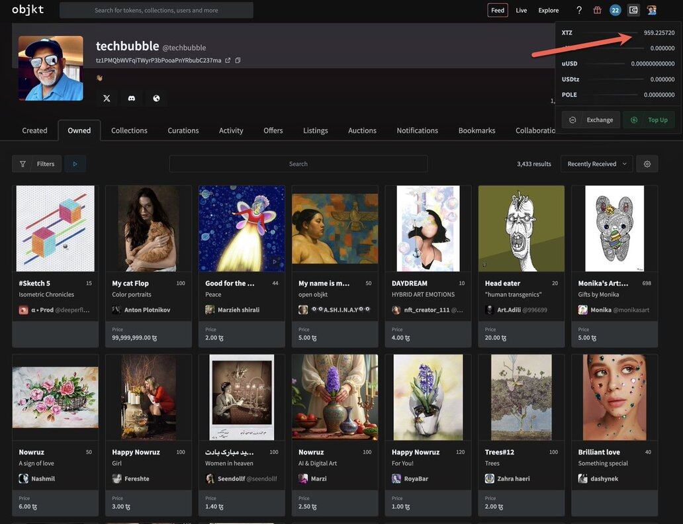Switch to the Listings tab

(316, 130)
